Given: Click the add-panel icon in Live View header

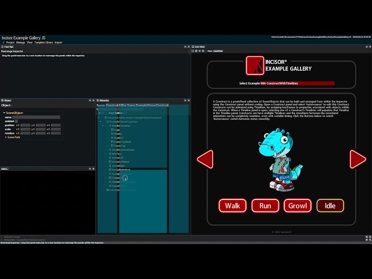Looking at the screenshot, I should pyautogui.click(x=367, y=46).
